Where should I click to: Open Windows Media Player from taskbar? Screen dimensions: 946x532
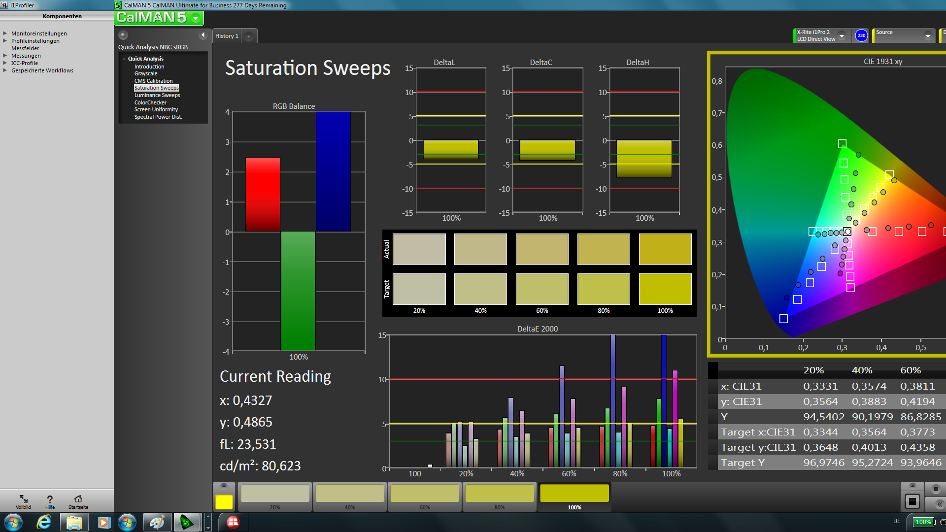pyautogui.click(x=103, y=522)
